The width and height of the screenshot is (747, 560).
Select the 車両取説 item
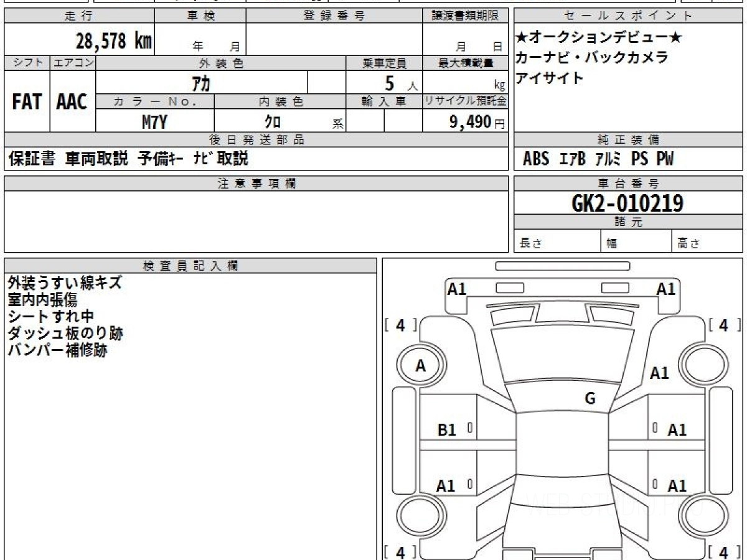(x=96, y=159)
